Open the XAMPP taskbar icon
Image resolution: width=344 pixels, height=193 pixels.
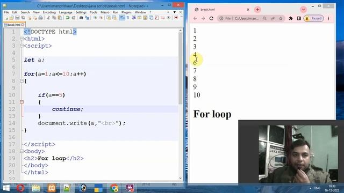click(x=52, y=188)
